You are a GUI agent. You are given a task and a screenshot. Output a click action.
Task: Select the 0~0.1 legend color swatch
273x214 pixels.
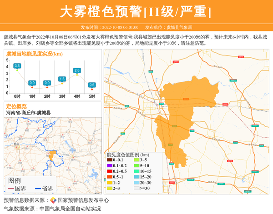click(x=110, y=160)
